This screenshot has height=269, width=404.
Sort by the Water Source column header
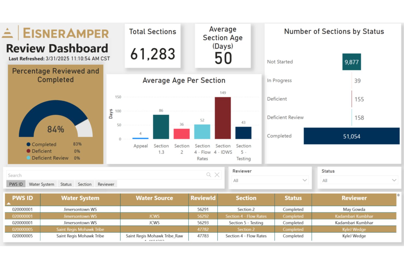(155, 198)
